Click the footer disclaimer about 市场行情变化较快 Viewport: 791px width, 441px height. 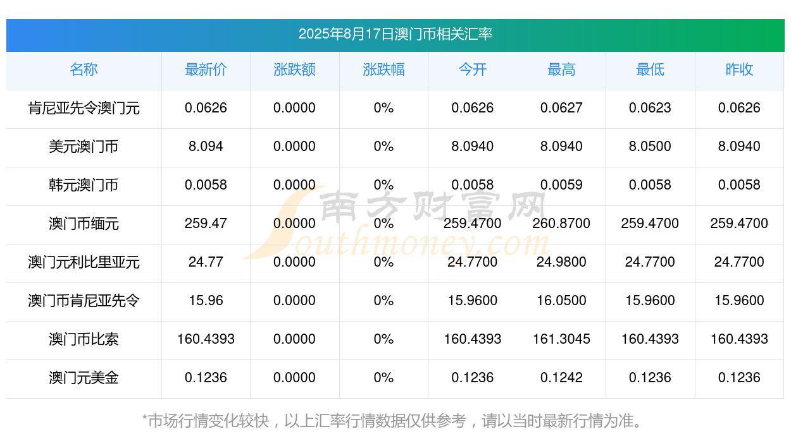coord(395,421)
